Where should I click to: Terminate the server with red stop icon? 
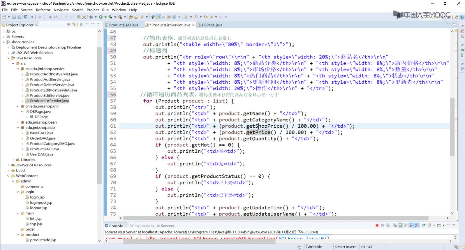point(377,225)
